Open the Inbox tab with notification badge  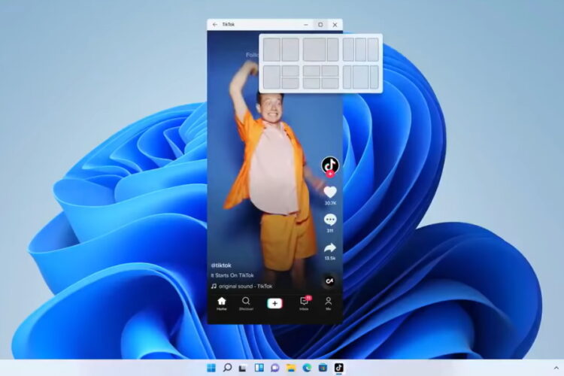[305, 303]
